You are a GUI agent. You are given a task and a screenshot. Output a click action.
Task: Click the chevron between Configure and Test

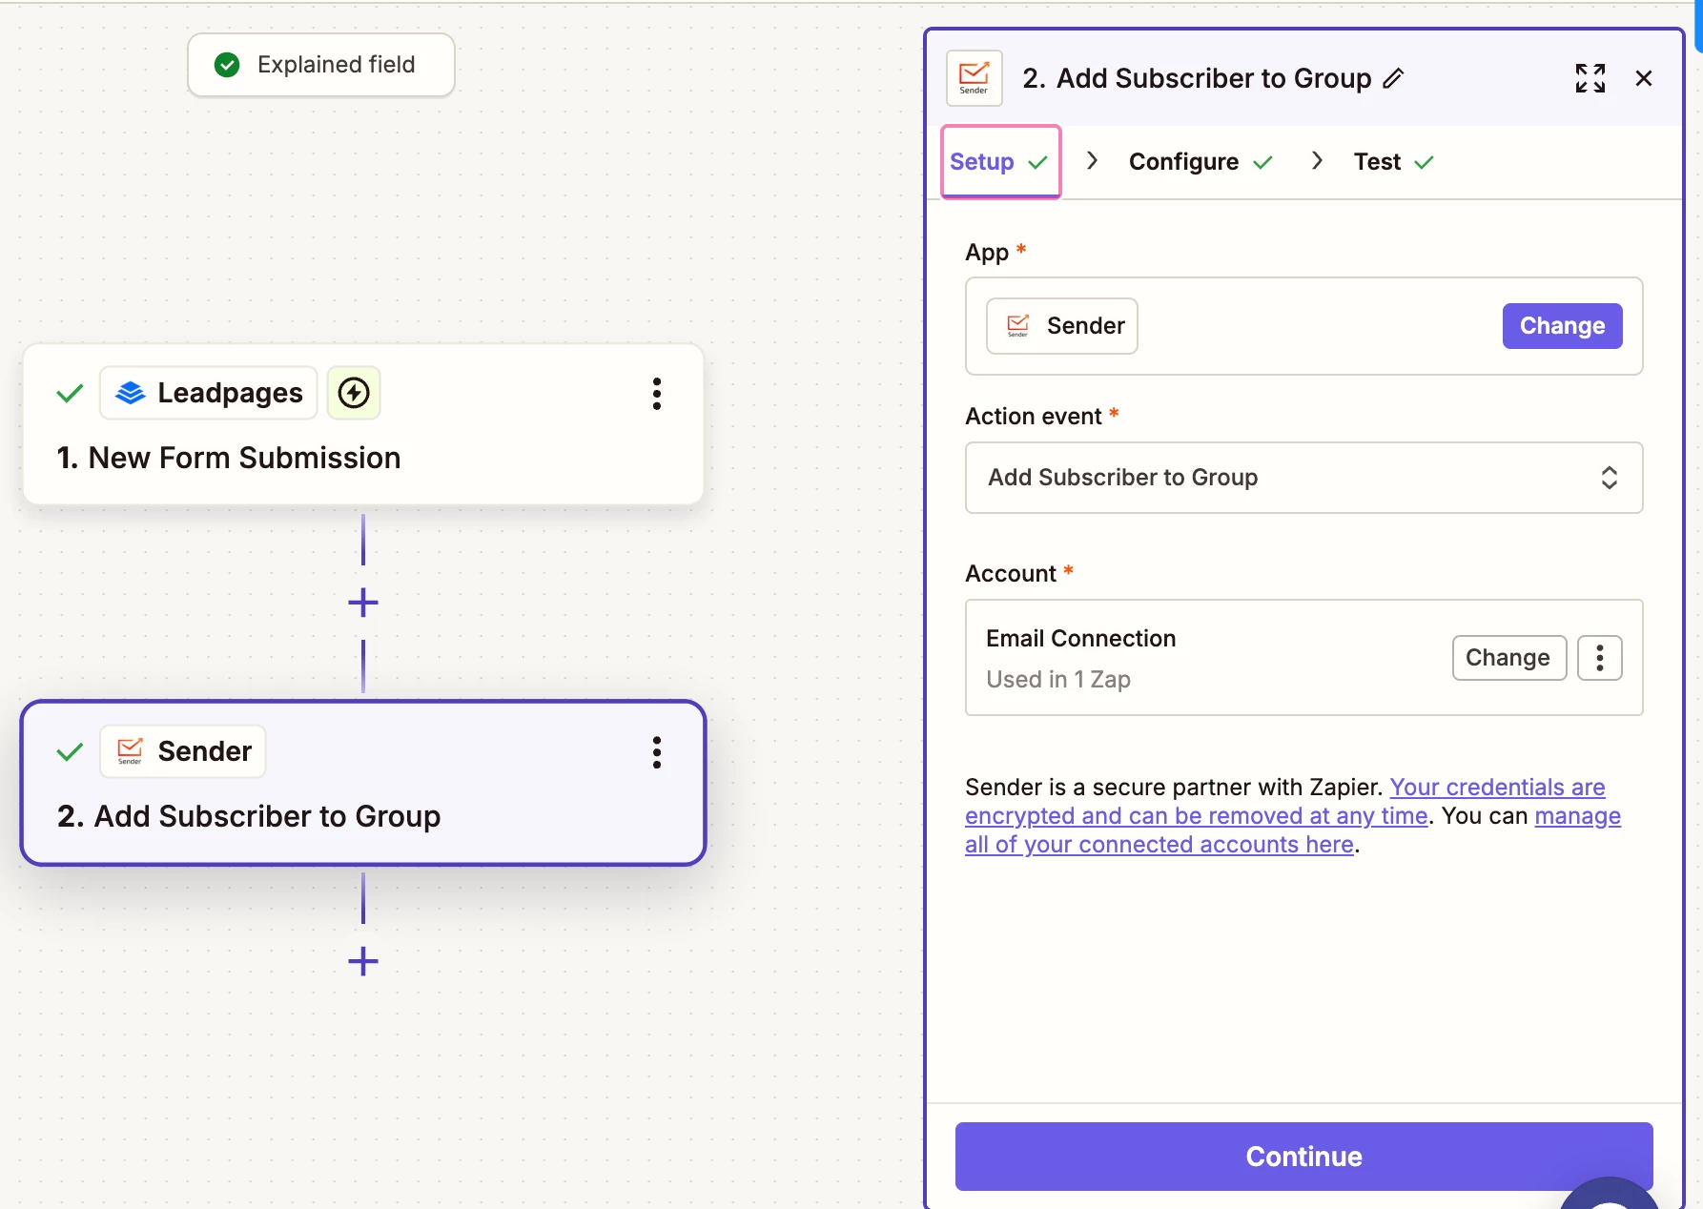pos(1317,161)
